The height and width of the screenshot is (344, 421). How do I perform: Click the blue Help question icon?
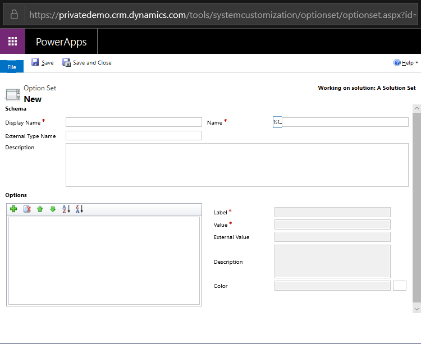[397, 63]
